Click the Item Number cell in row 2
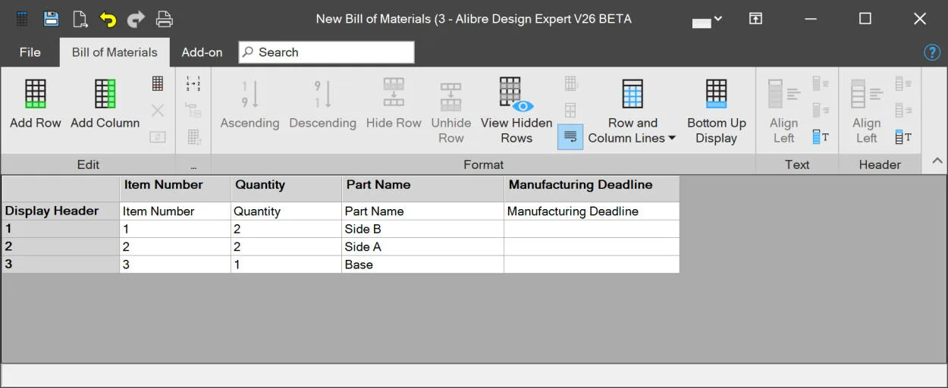The width and height of the screenshot is (948, 388). coord(174,246)
